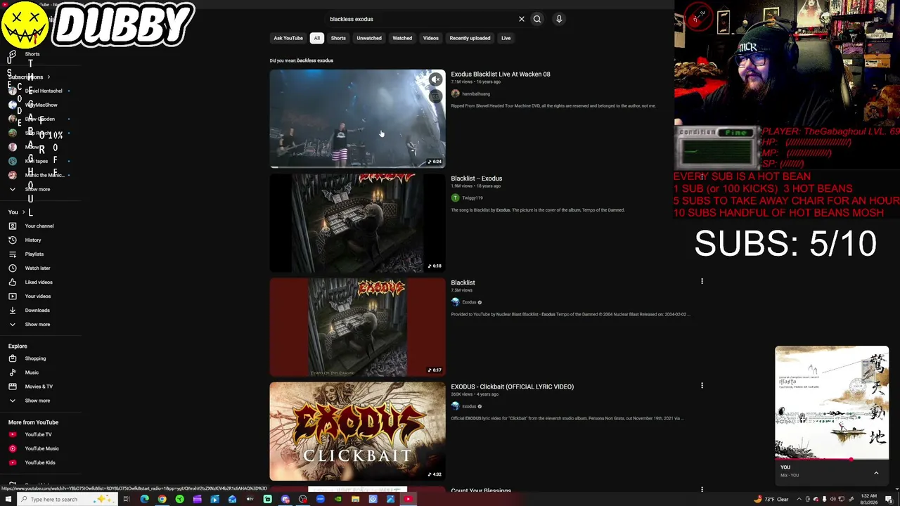The width and height of the screenshot is (900, 506).
Task: Open the 'Blacklist -- Exodus' video title
Action: coord(477,179)
